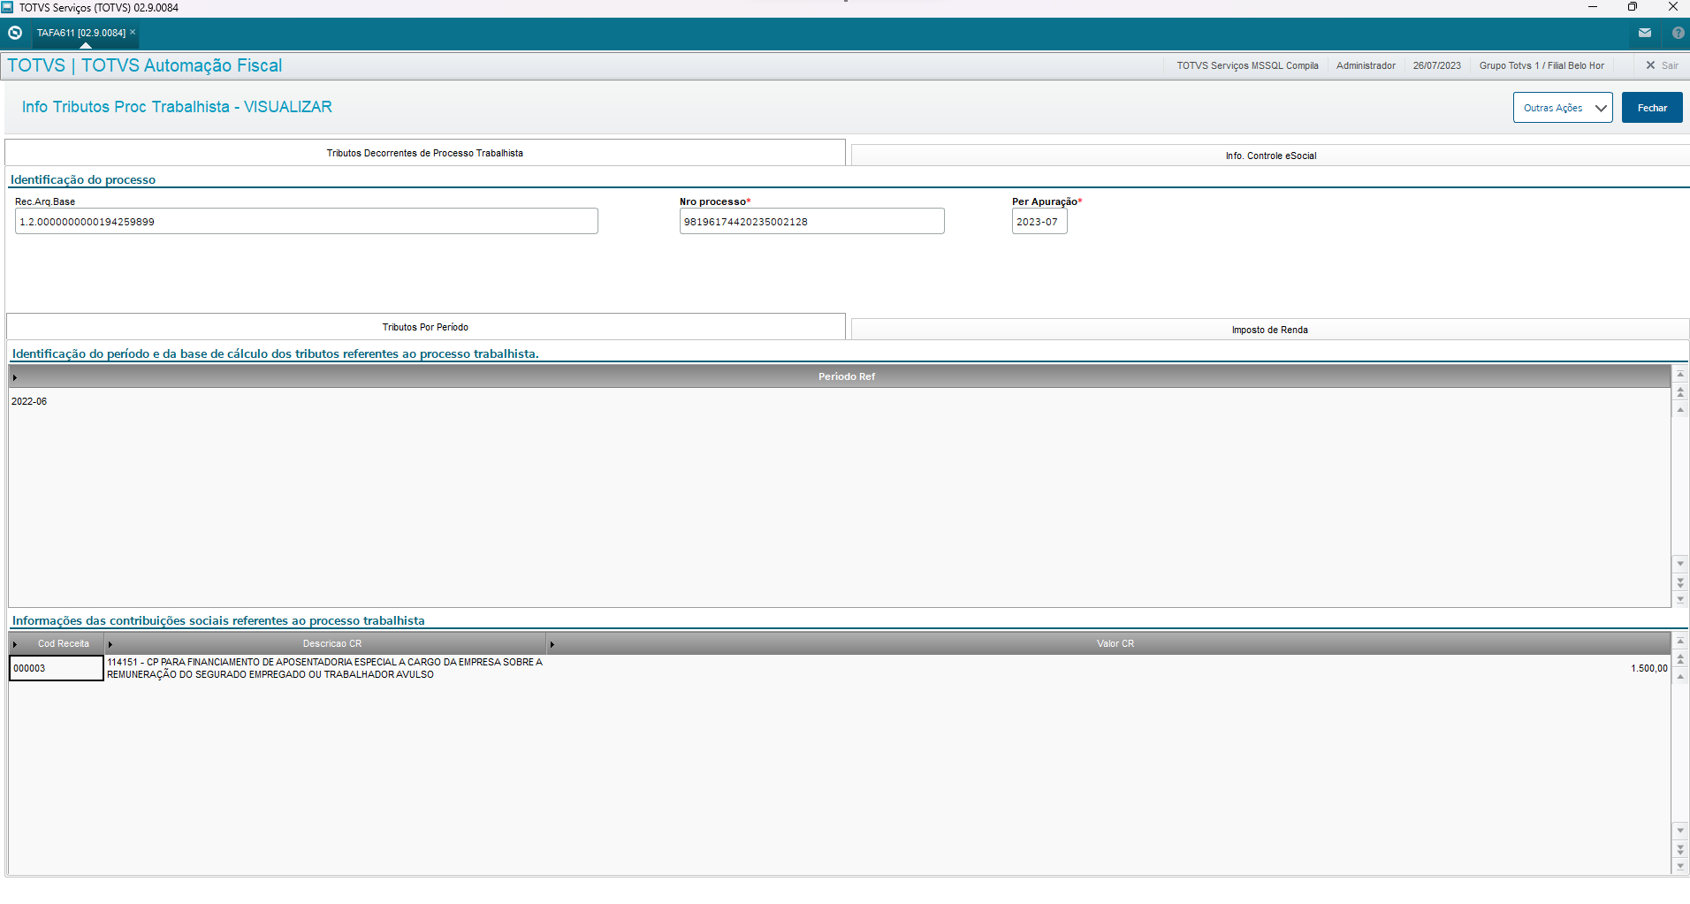Close the TAFA611 tab with its x
Screen dimensions: 1690x904
pos(133,32)
